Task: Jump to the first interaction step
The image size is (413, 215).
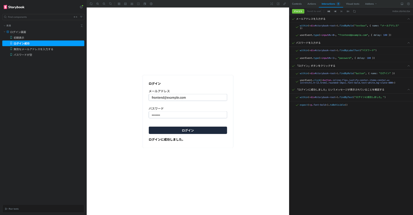Action: pyautogui.click(x=329, y=11)
